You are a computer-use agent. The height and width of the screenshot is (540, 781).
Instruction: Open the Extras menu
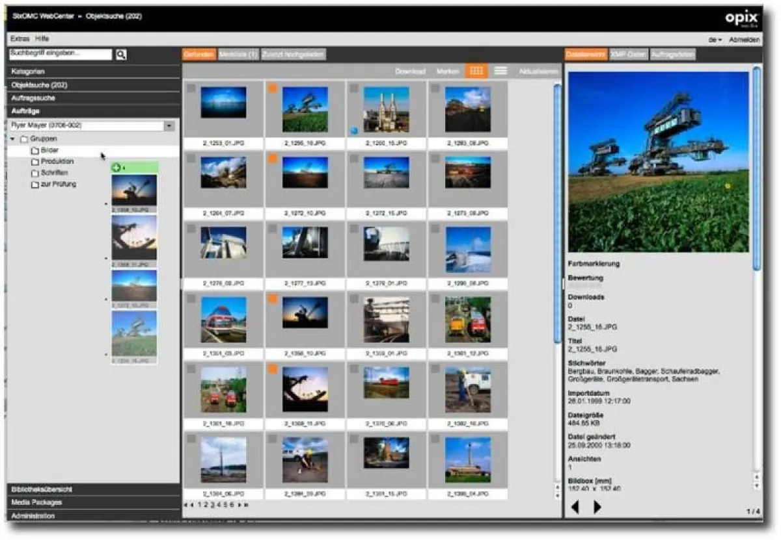pyautogui.click(x=21, y=38)
